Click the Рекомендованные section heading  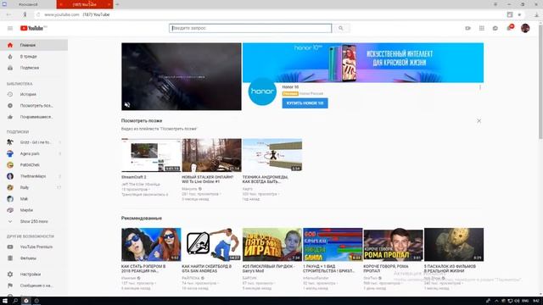142,219
